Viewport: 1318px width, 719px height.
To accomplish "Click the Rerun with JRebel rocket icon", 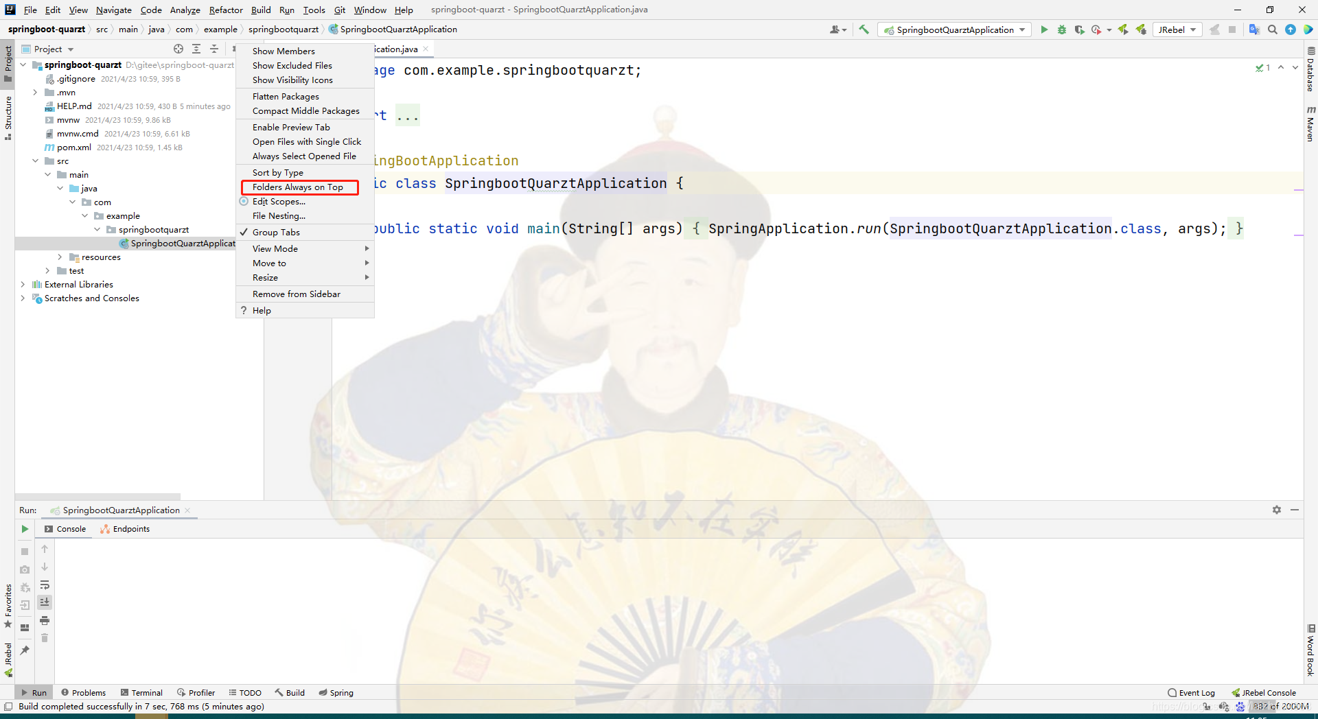I will pos(1123,30).
